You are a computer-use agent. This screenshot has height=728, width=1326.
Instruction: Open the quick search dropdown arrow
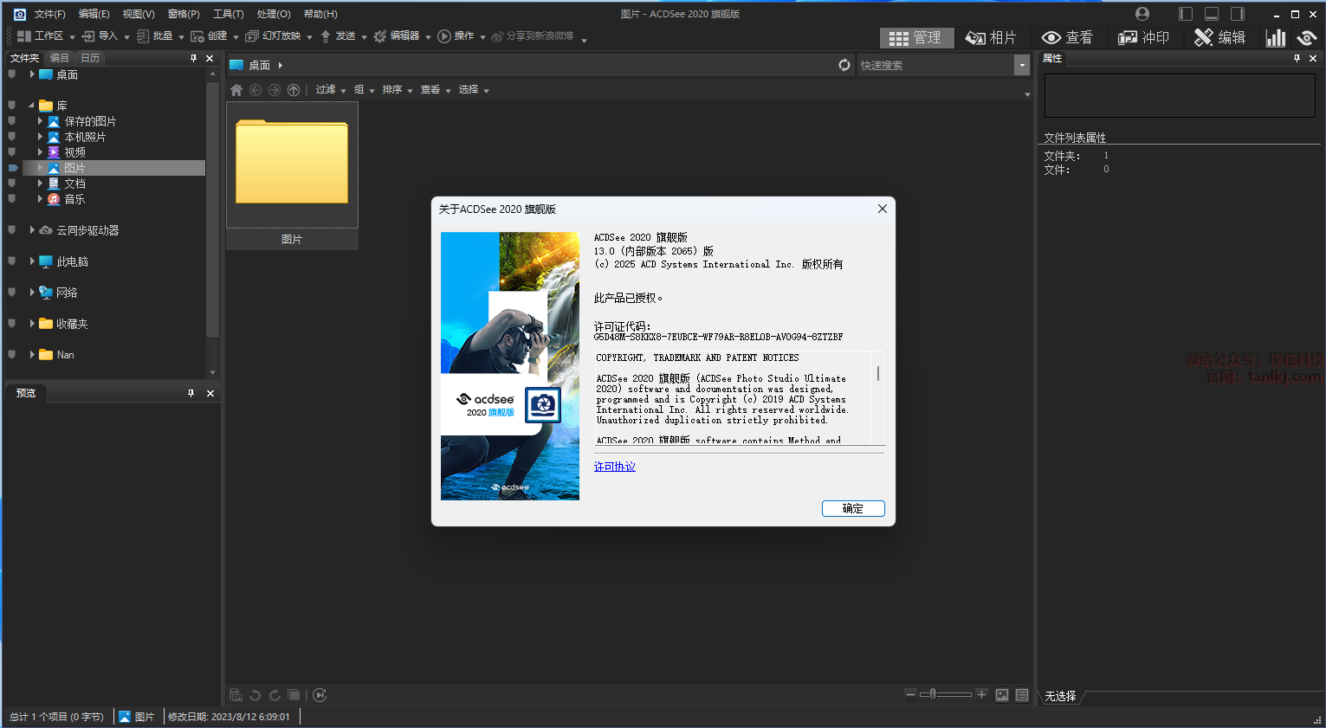pyautogui.click(x=1022, y=65)
